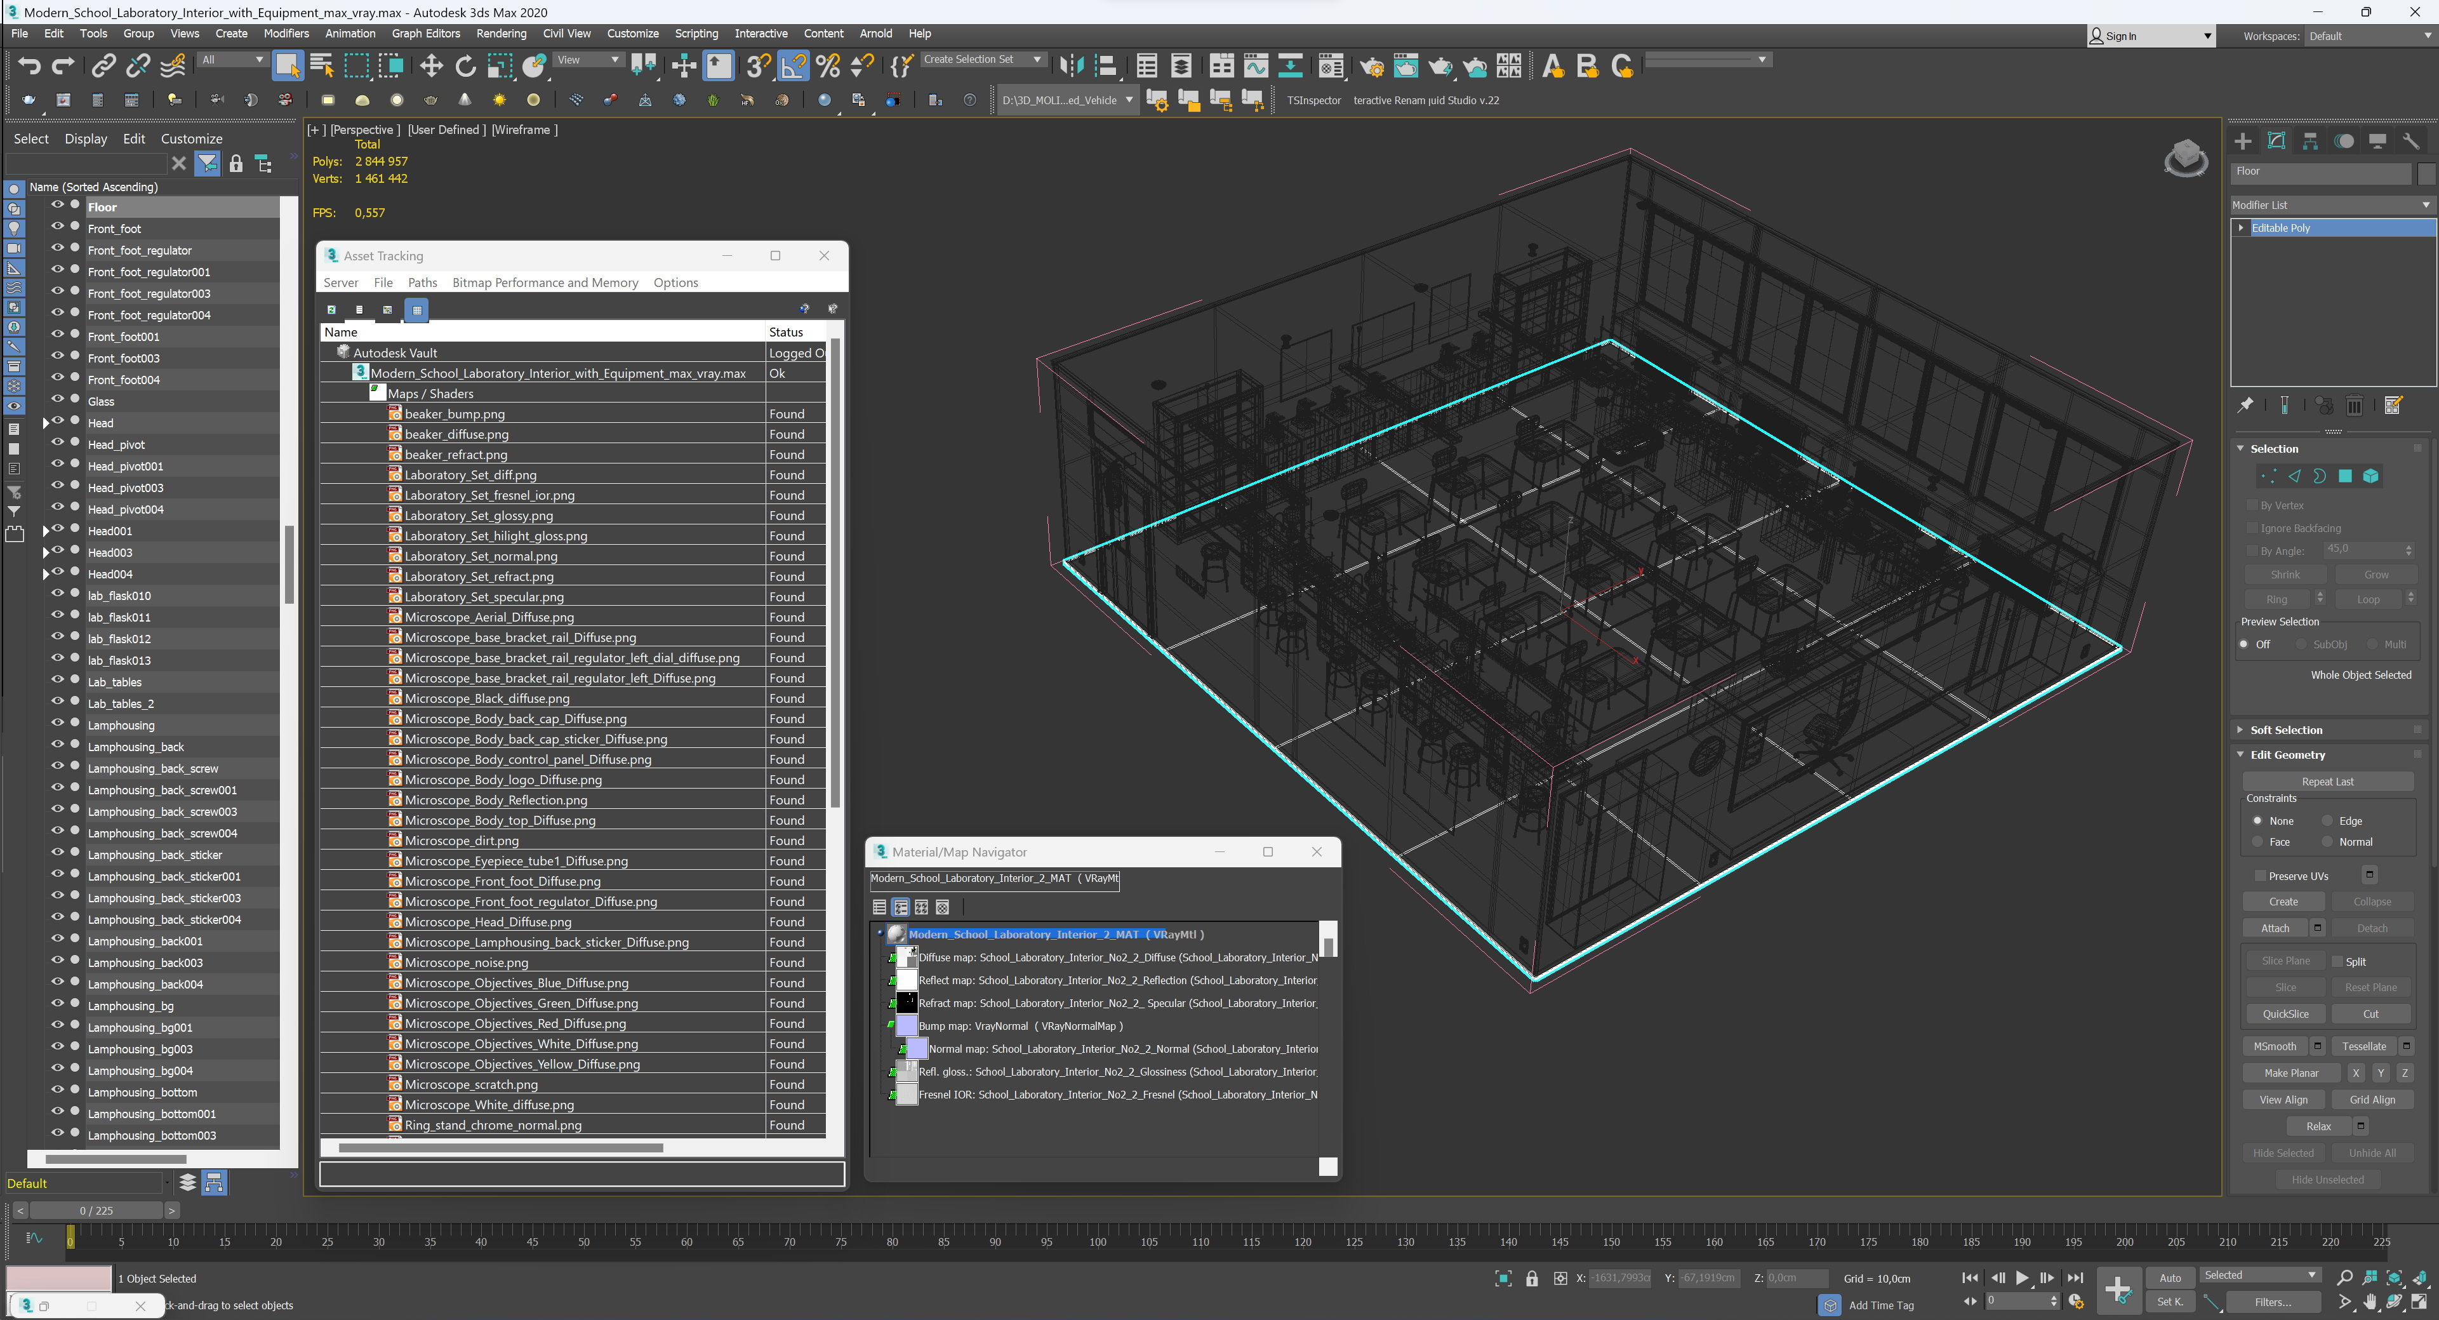Click the Redo arrow icon
The width and height of the screenshot is (2439, 1320).
pos(63,65)
